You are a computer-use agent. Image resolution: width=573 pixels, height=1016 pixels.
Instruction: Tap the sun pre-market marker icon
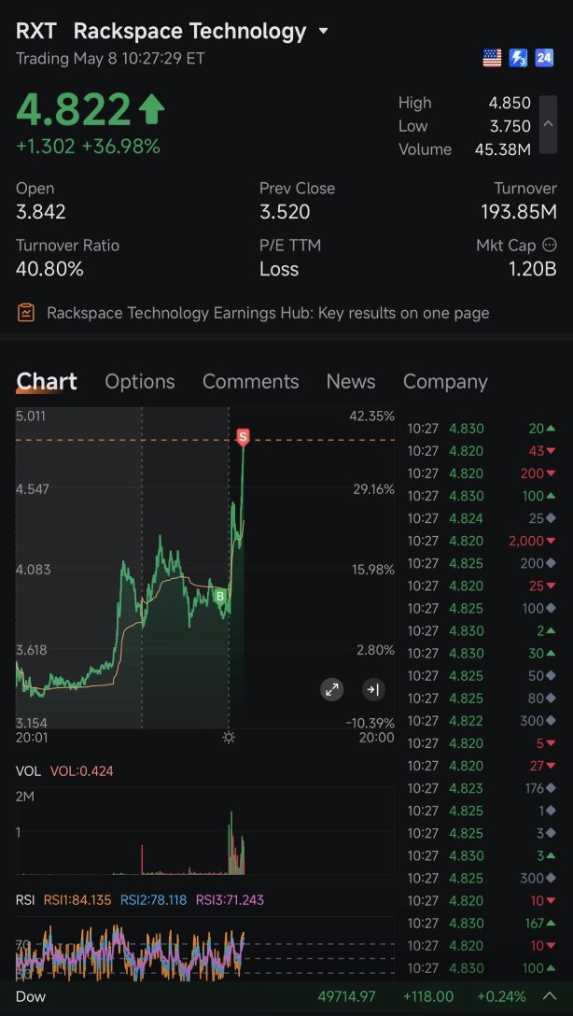pos(229,738)
